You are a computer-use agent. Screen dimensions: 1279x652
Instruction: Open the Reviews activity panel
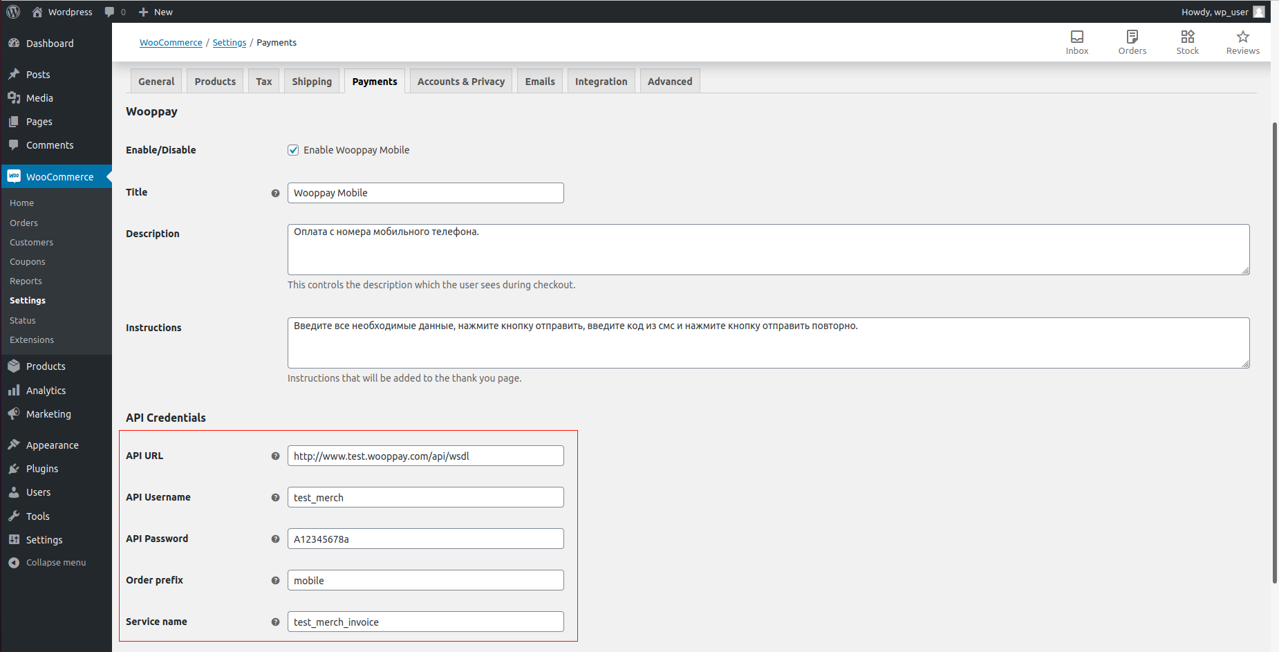[x=1243, y=42]
